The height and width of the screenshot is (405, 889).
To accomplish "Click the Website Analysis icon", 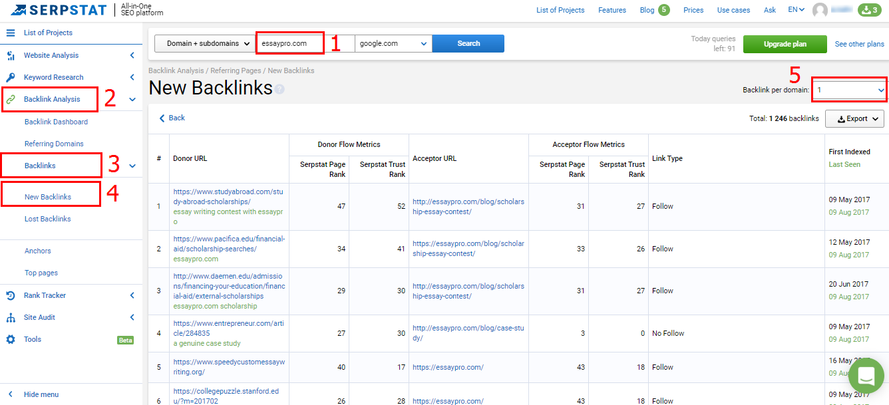I will (10, 55).
